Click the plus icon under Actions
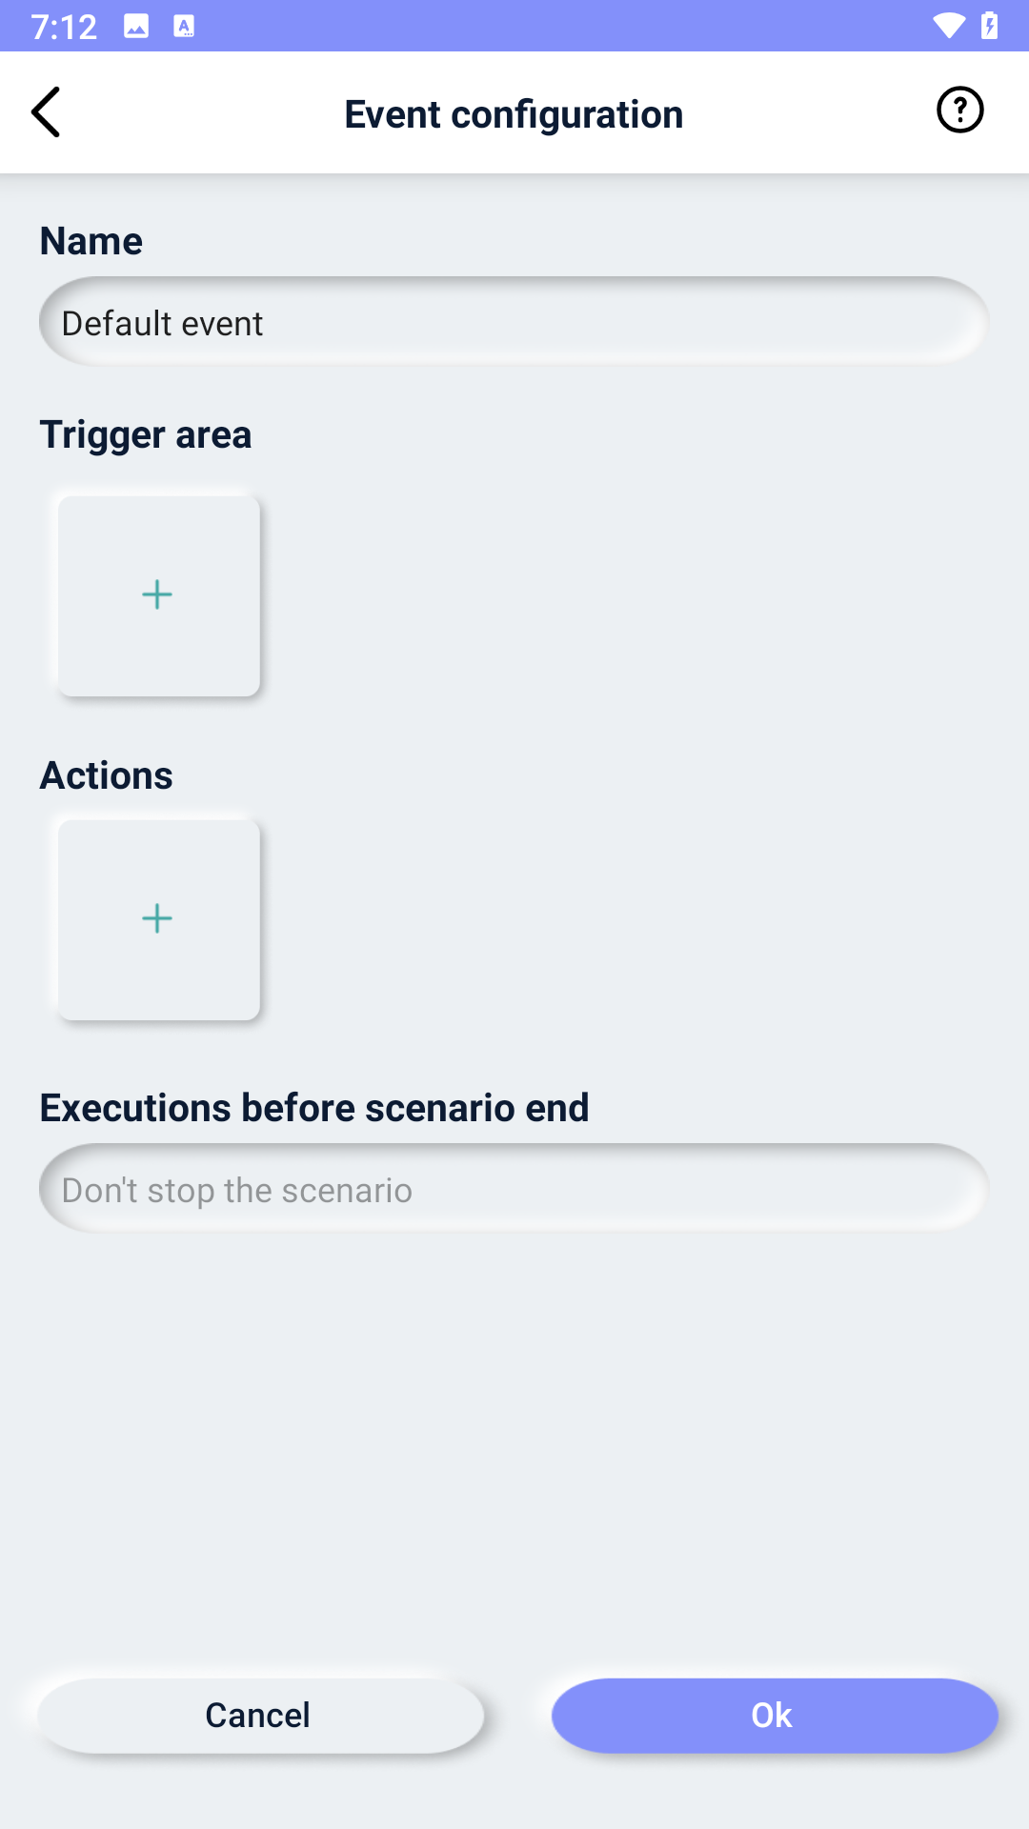 pos(157,918)
